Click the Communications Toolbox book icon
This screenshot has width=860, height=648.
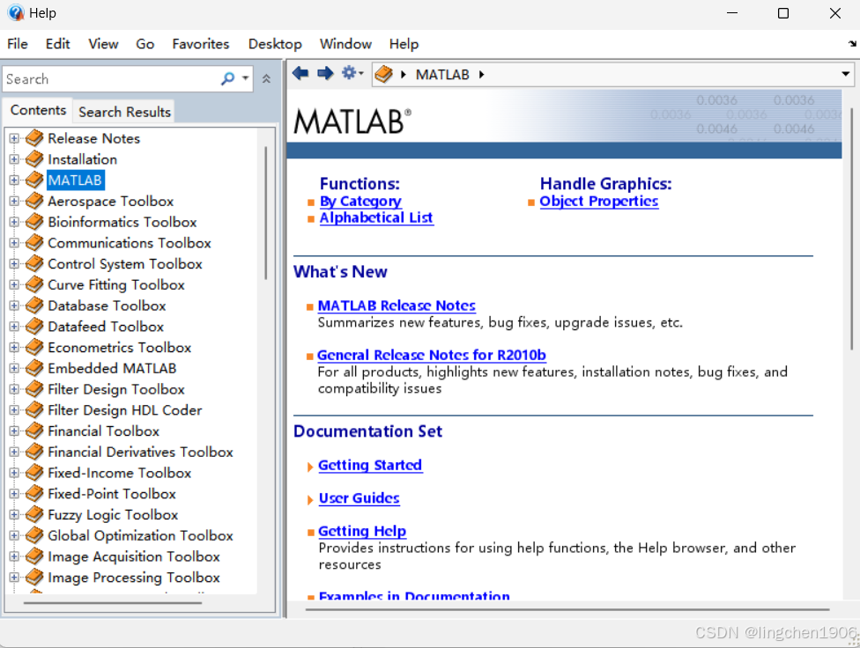[x=34, y=242]
